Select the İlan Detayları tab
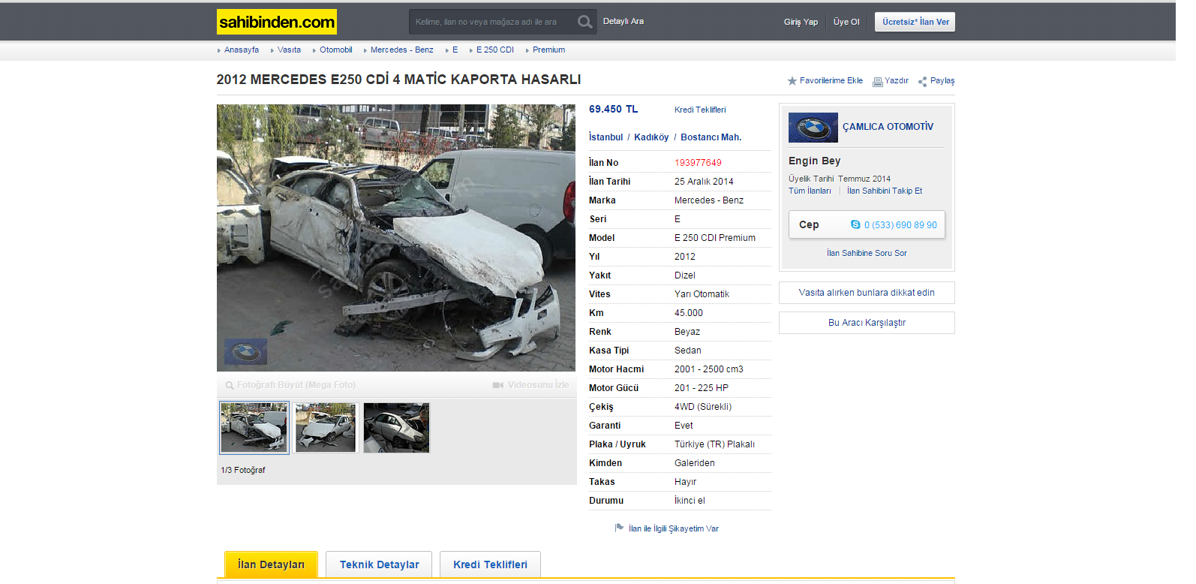 coord(271,564)
